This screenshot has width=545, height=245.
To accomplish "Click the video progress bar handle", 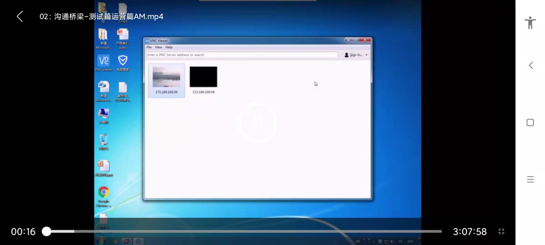I will tap(46, 231).
